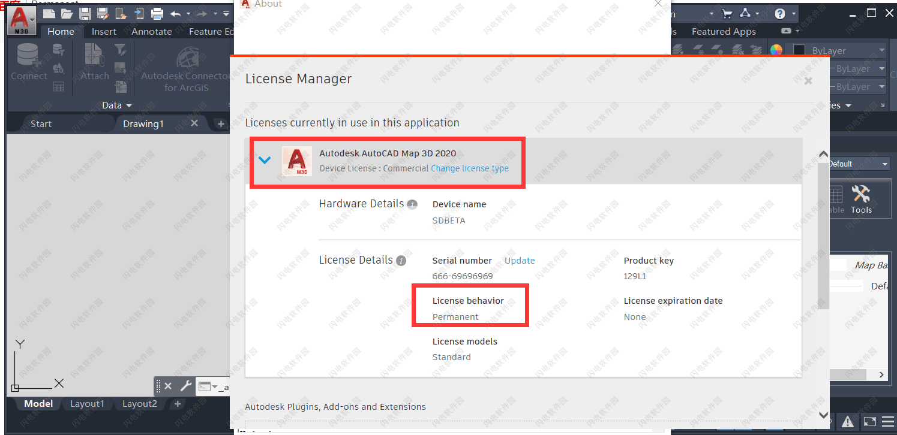Image resolution: width=897 pixels, height=435 pixels.
Task: Click the database filter icon beside Connect
Action: point(59,50)
